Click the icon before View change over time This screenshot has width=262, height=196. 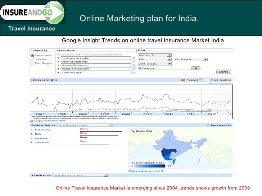[x=129, y=171]
